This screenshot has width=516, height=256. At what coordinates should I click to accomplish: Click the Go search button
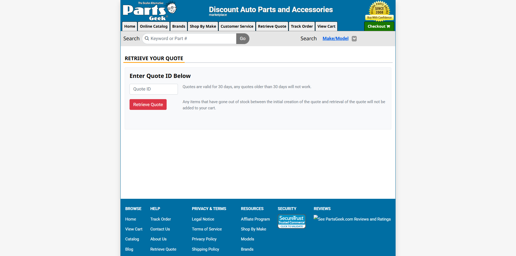point(243,39)
